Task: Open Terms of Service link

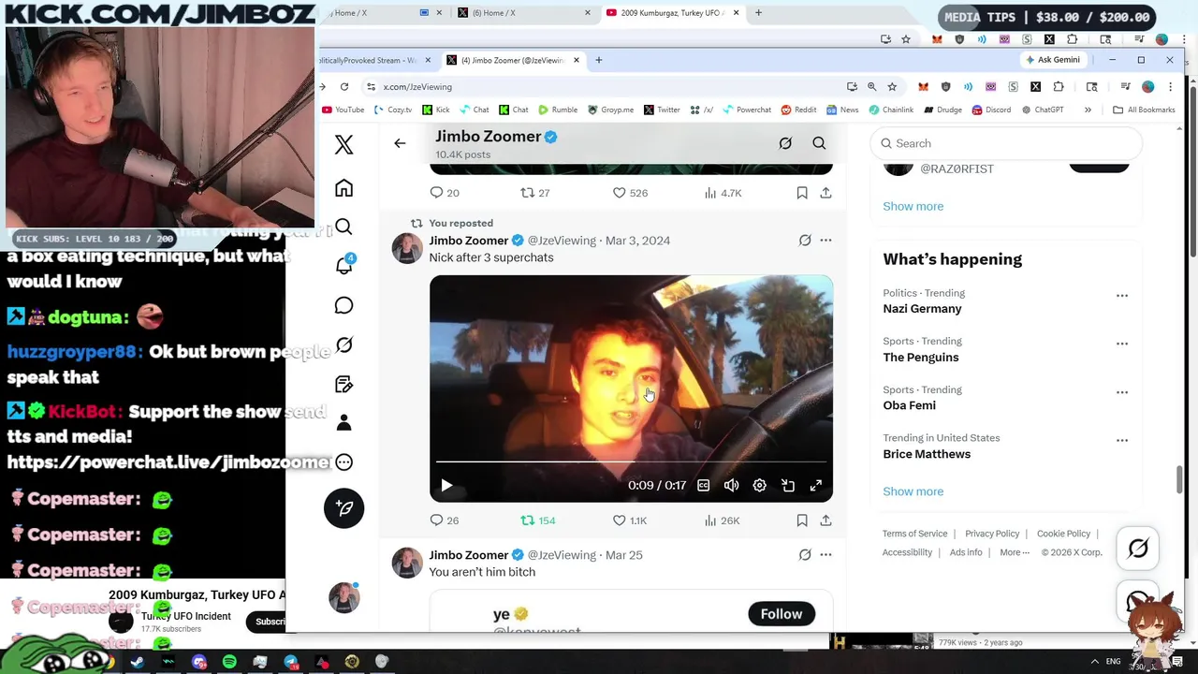Action: [x=914, y=534]
